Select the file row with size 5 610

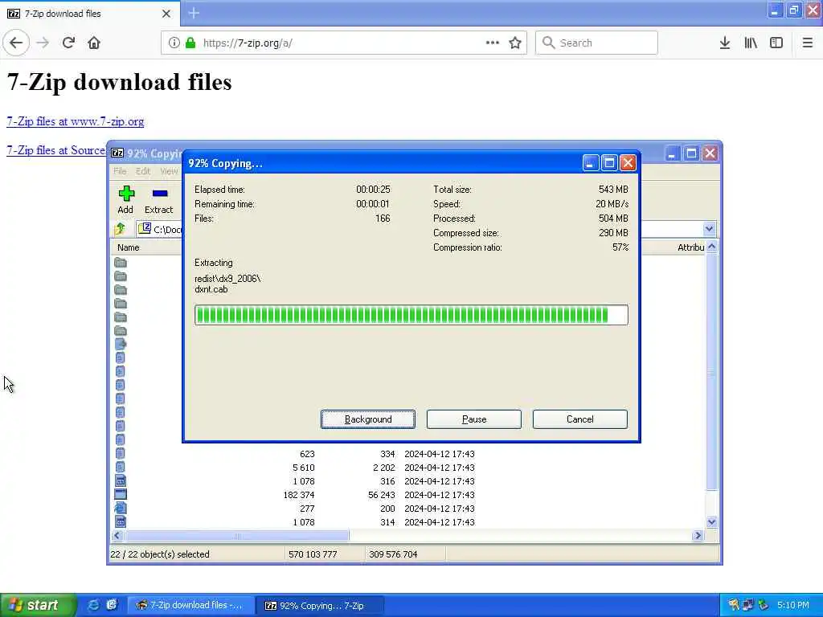coord(408,468)
